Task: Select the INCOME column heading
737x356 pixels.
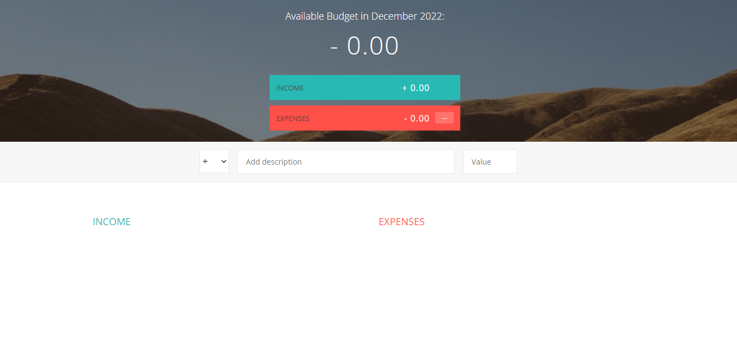Action: tap(112, 221)
